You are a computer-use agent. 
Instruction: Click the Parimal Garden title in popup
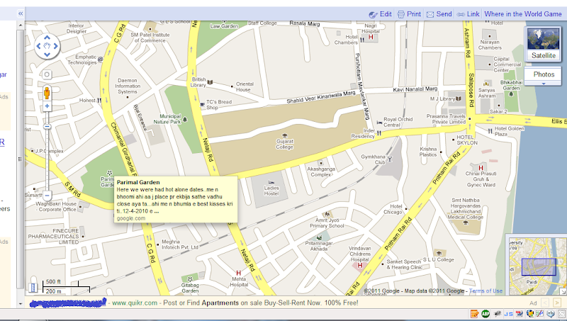[x=138, y=183]
